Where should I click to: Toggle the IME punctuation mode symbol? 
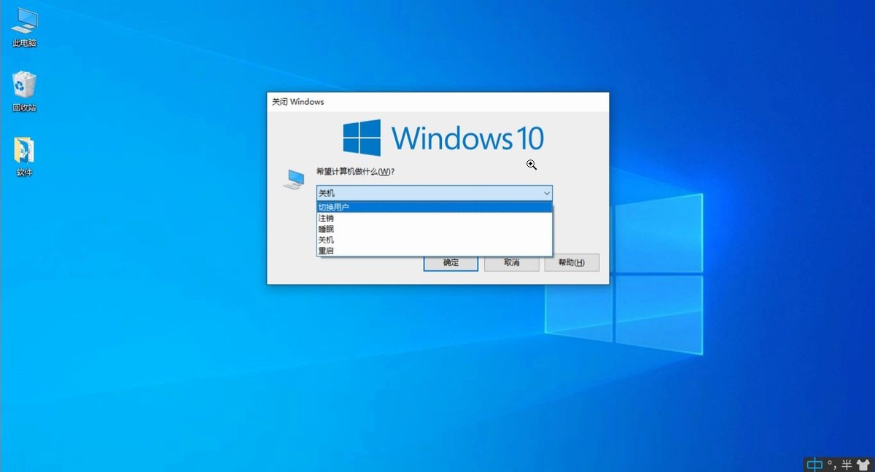(831, 464)
